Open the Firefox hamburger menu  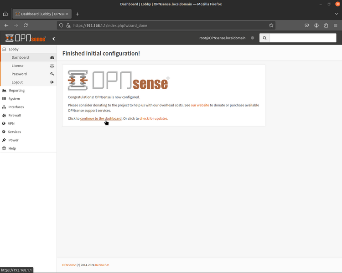[336, 25]
